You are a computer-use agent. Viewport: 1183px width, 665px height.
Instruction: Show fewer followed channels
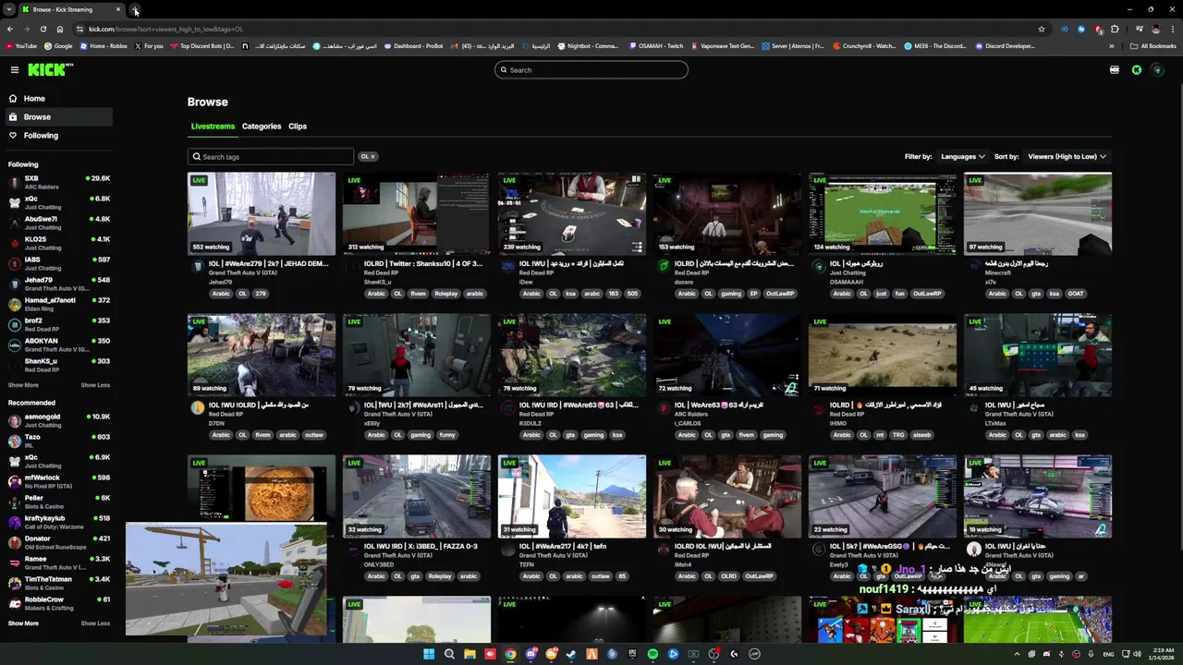click(95, 385)
